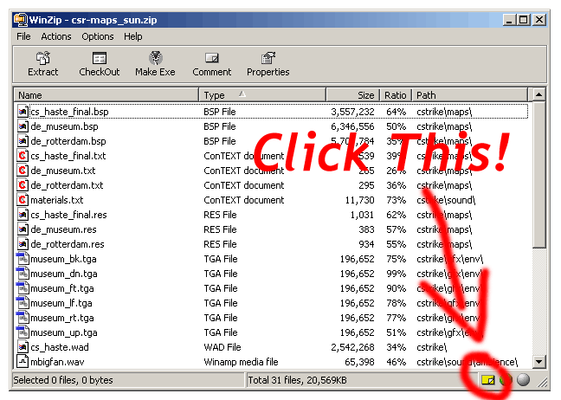The height and width of the screenshot is (400, 561).
Task: Open the Help menu
Action: click(133, 36)
